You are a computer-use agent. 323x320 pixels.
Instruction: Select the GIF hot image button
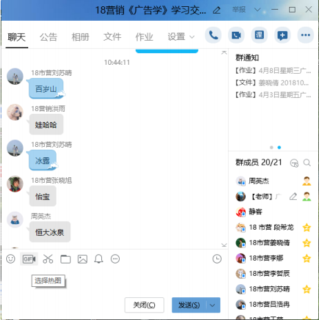coord(29,259)
